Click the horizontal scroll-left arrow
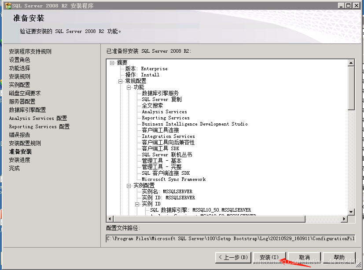 (110, 219)
